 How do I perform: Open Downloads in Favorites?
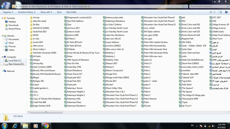(14, 25)
